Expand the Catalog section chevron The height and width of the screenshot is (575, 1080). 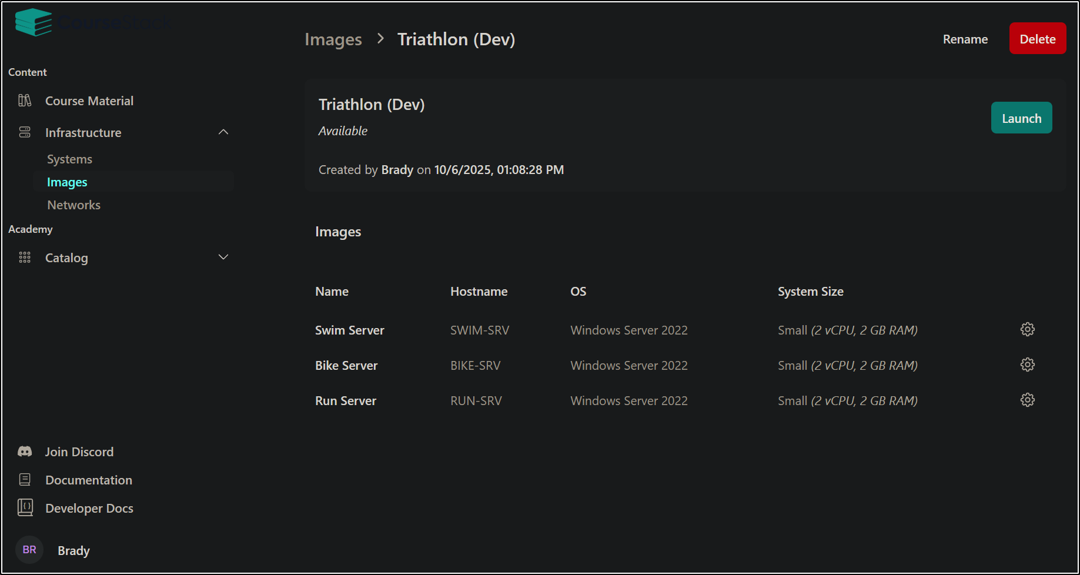tap(223, 257)
